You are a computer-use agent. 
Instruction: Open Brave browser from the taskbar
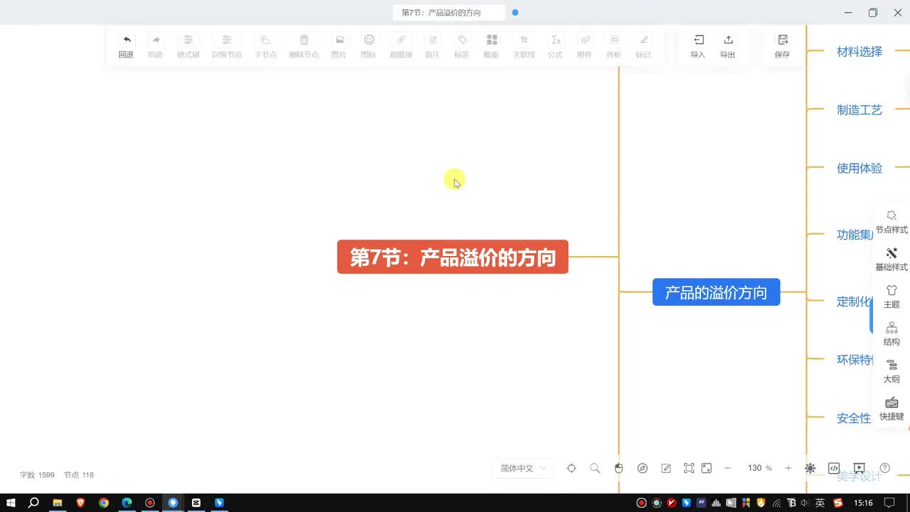[x=80, y=503]
